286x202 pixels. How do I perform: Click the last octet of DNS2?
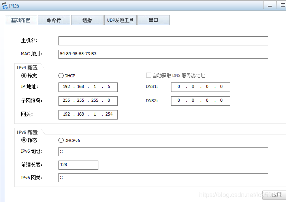pyautogui.click(x=221, y=100)
